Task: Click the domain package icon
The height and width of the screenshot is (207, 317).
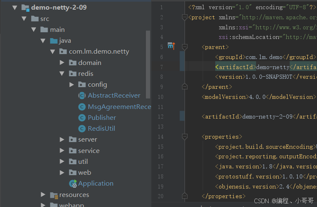Action: click(73, 63)
